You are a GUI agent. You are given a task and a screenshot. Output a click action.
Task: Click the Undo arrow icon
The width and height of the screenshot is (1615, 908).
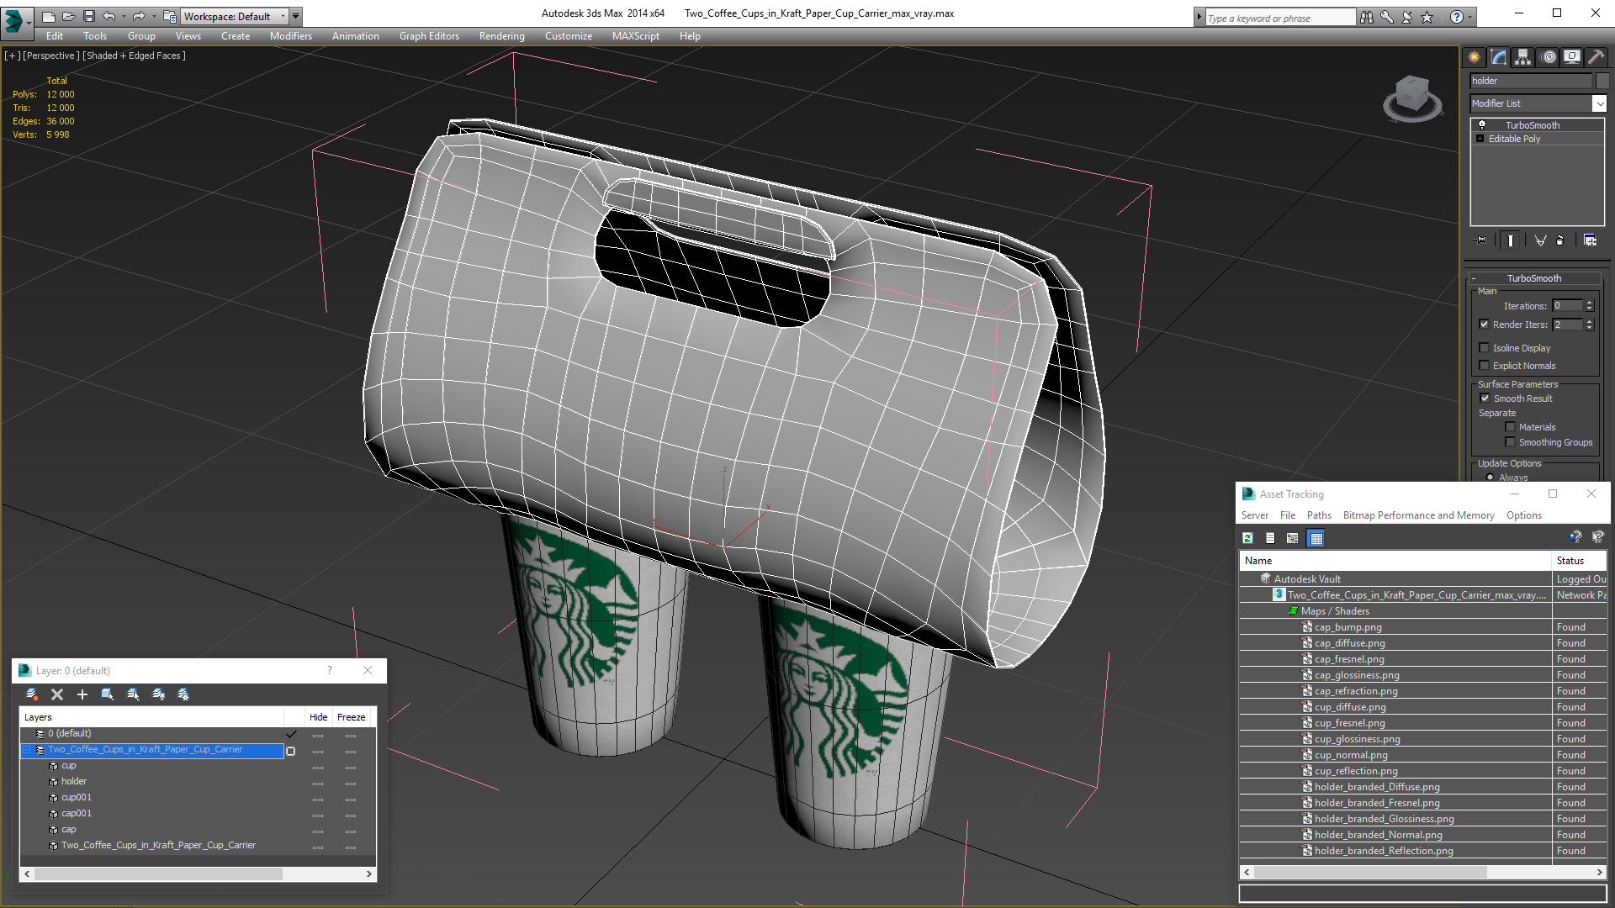(109, 16)
